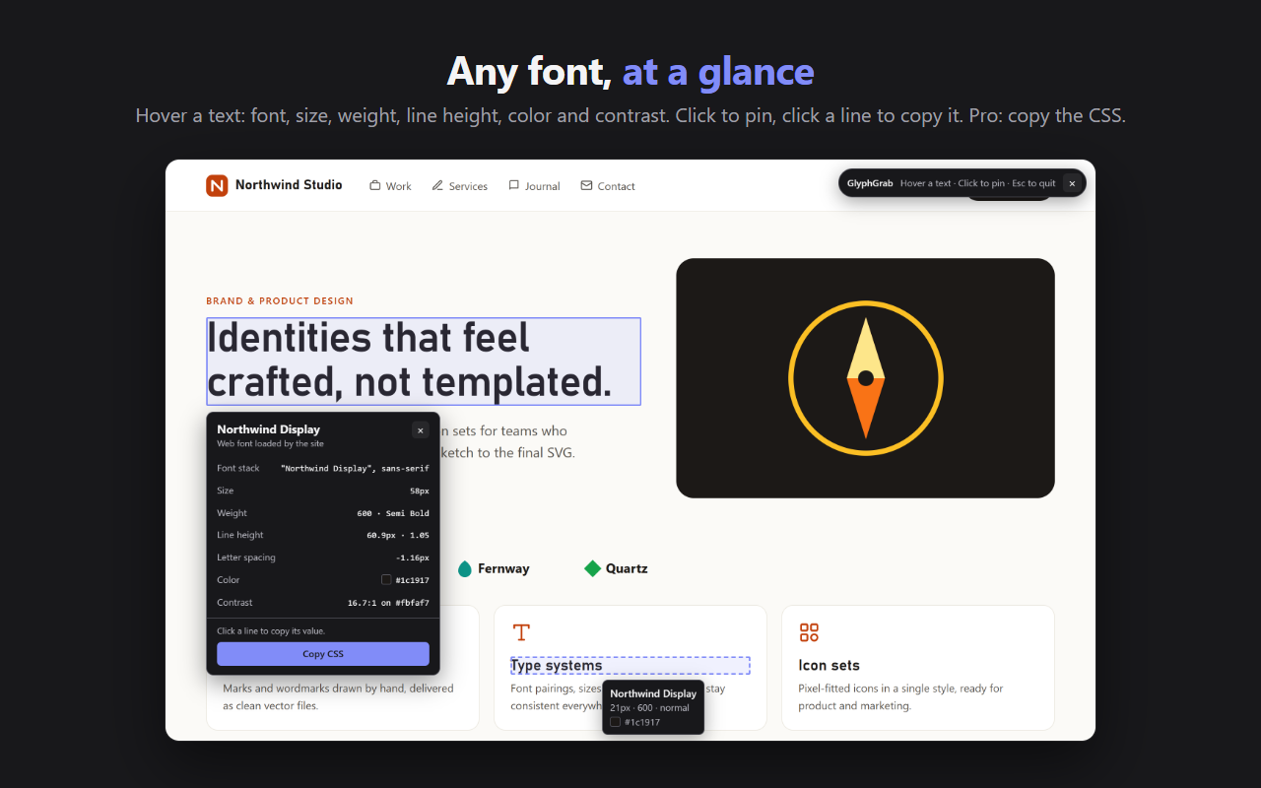
Task: Close the GlyphGrab toolbar with its X
Action: click(1072, 183)
